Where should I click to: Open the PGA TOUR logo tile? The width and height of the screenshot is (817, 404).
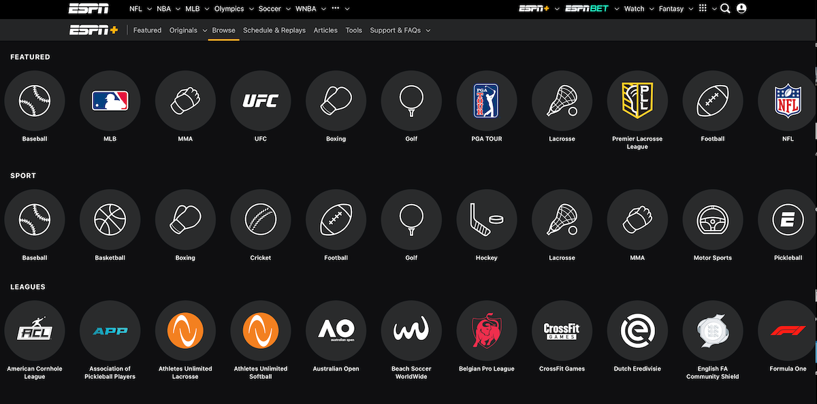[x=487, y=101]
